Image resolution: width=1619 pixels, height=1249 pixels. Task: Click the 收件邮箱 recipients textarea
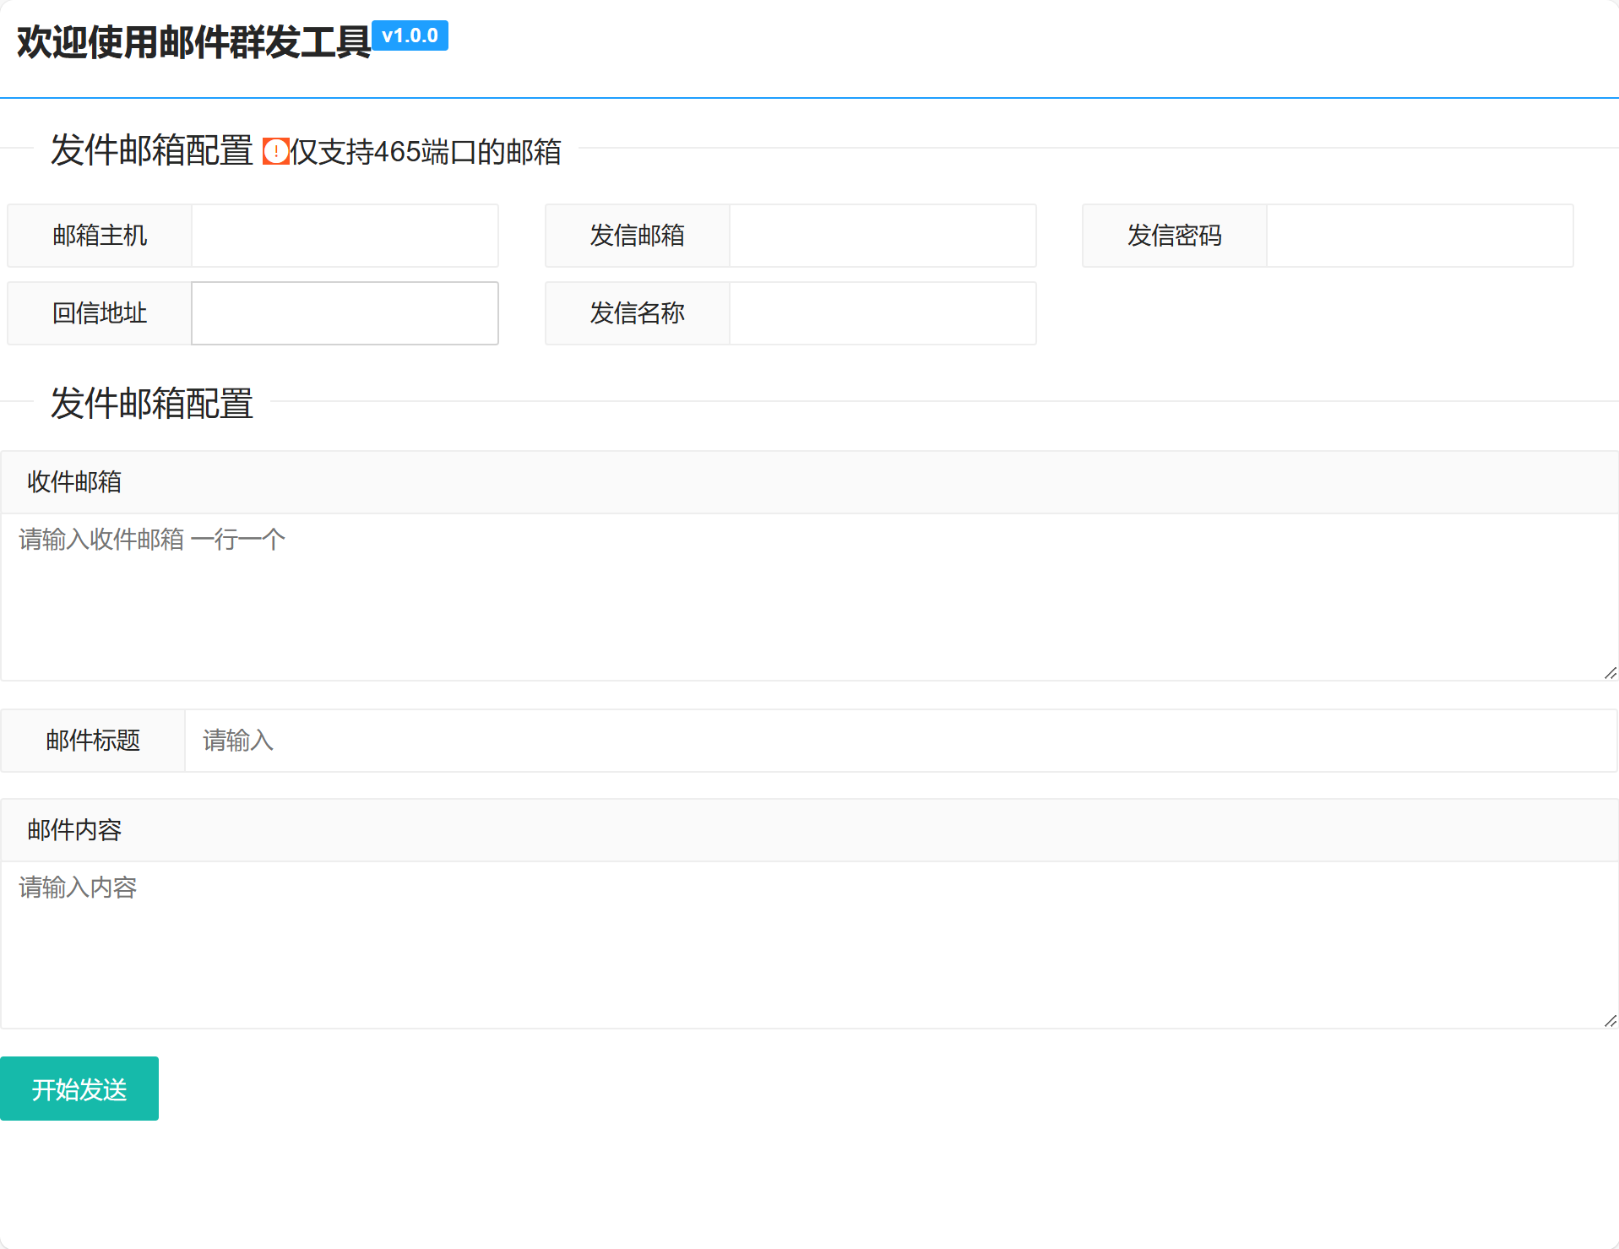click(809, 597)
